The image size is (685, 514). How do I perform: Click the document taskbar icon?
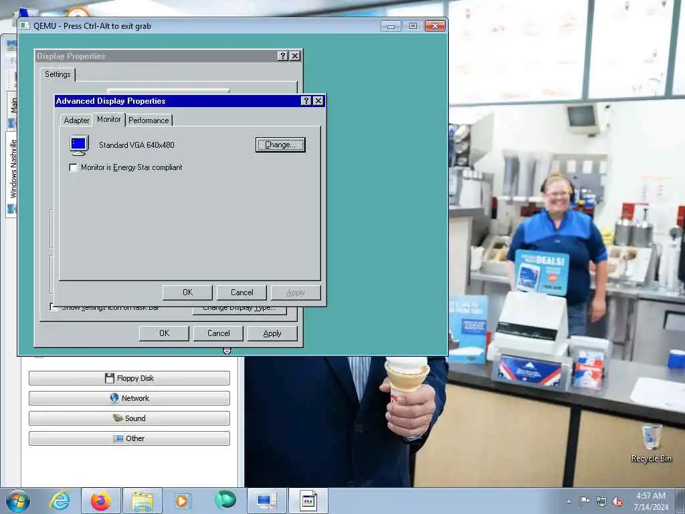click(308, 501)
